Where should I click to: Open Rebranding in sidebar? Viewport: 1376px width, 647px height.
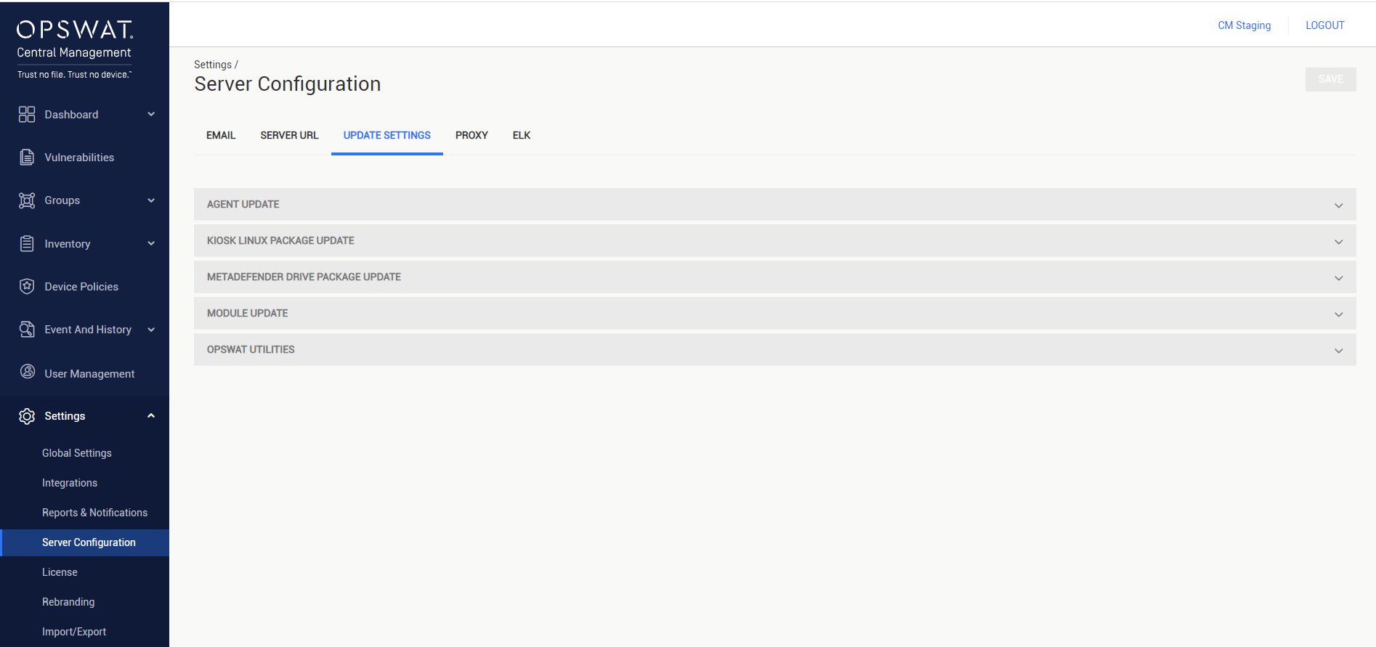pos(68,602)
